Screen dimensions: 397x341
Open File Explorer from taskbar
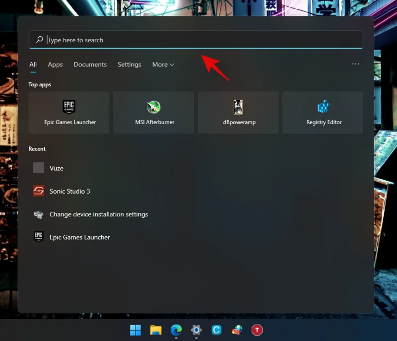[156, 330]
